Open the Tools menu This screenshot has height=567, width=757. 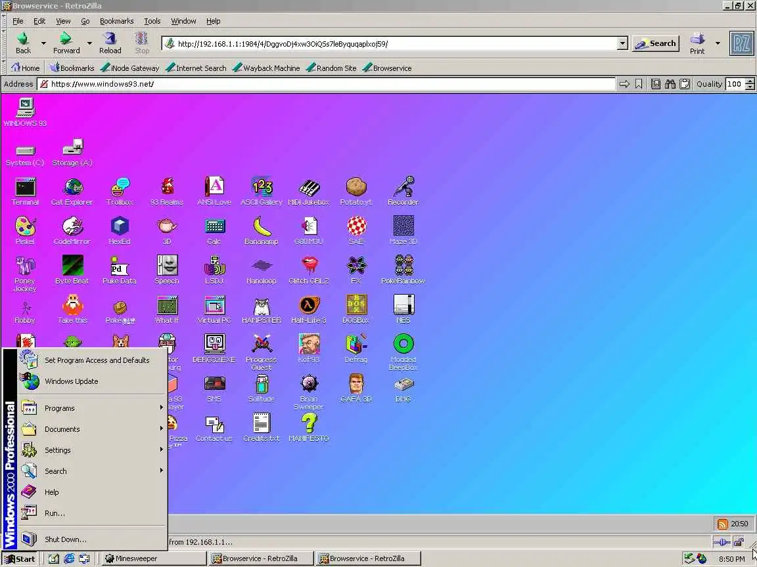coord(152,21)
